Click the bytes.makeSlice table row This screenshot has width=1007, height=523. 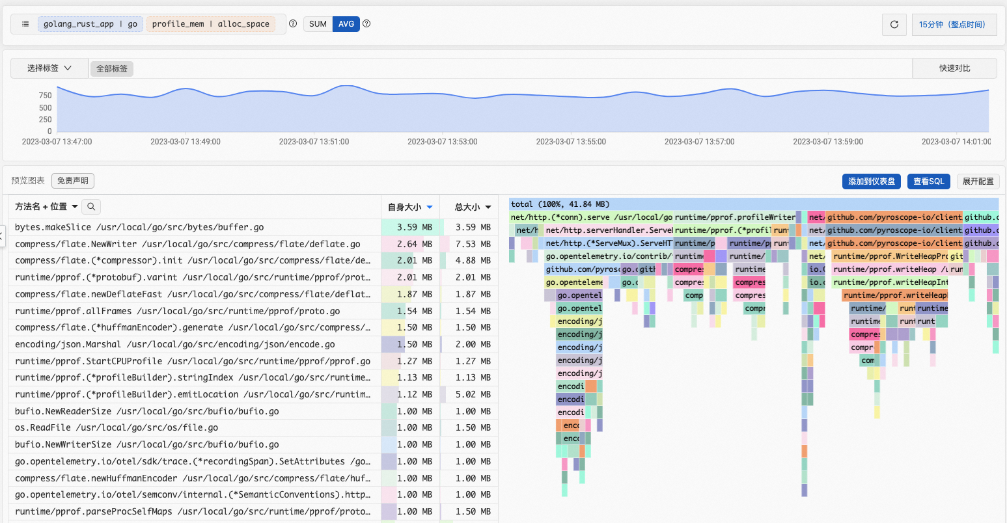point(253,227)
